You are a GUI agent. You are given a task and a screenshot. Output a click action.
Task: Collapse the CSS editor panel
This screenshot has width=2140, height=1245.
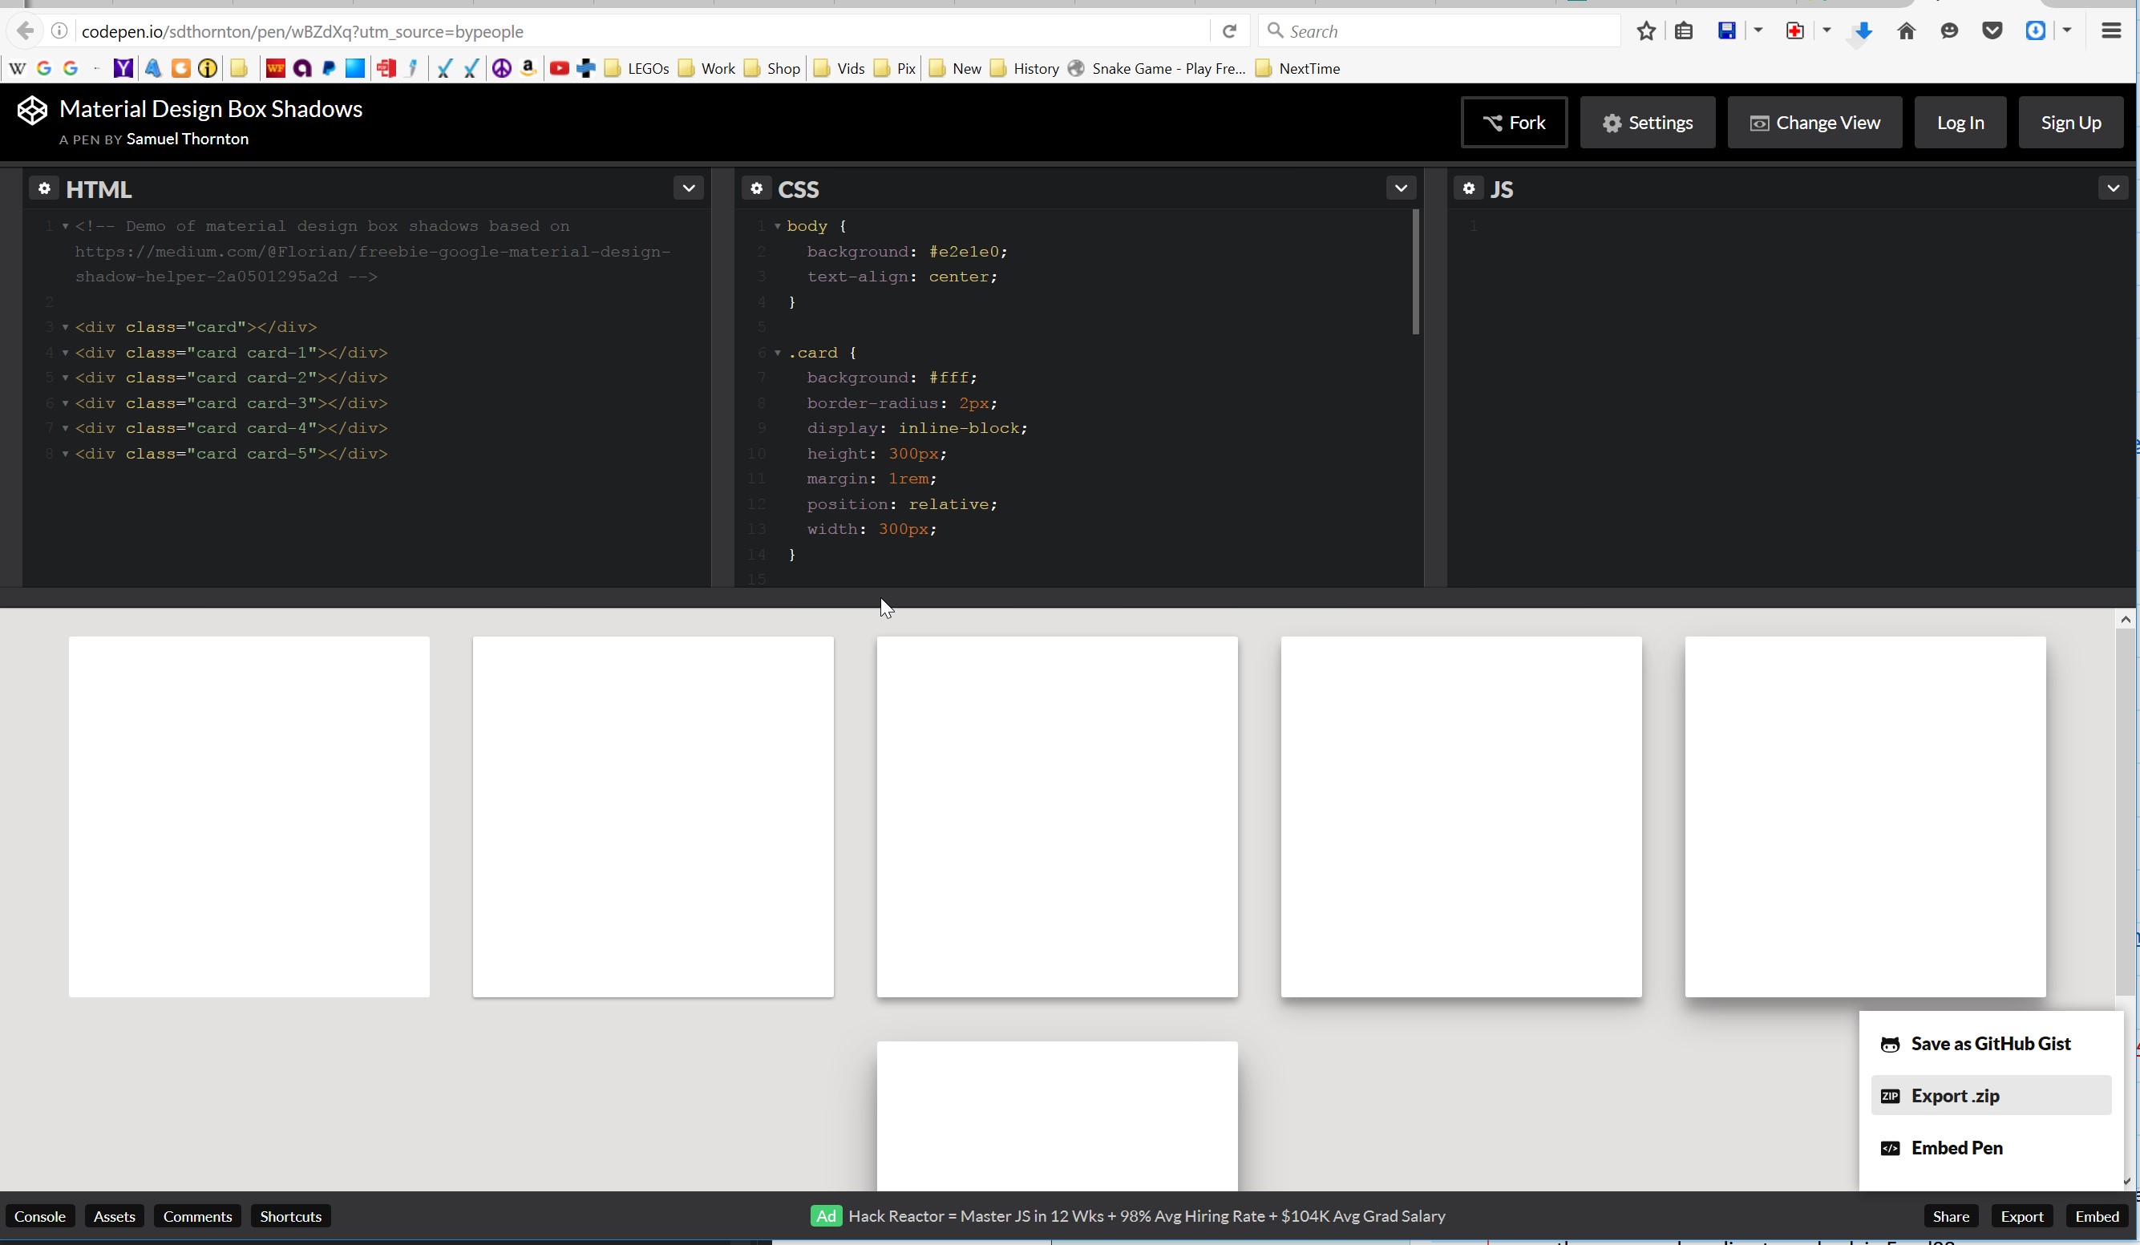point(1401,188)
